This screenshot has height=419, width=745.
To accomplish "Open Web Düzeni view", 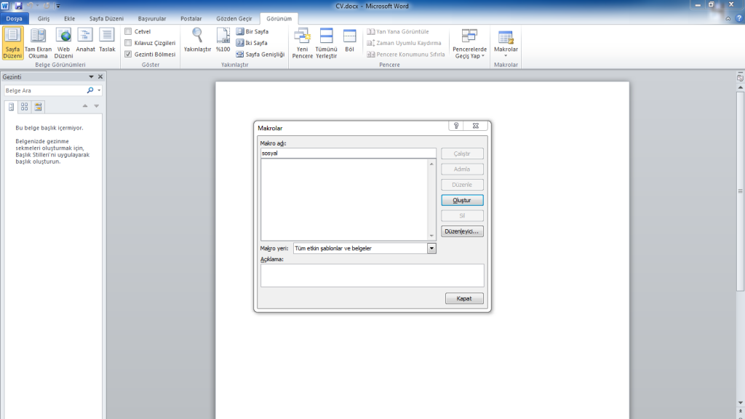I will pos(64,36).
